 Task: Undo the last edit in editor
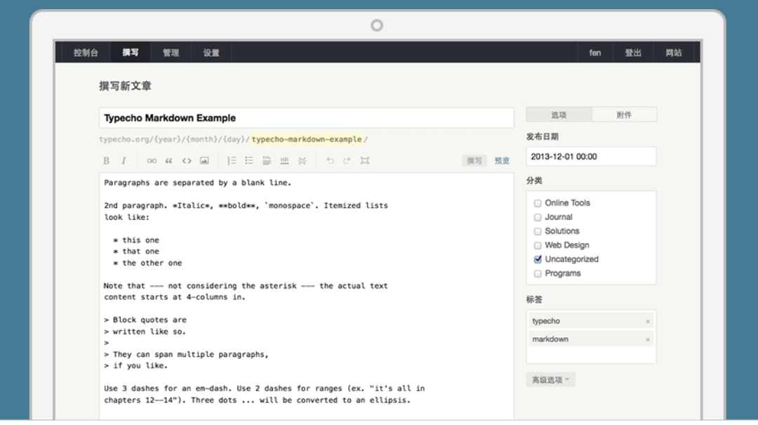330,161
